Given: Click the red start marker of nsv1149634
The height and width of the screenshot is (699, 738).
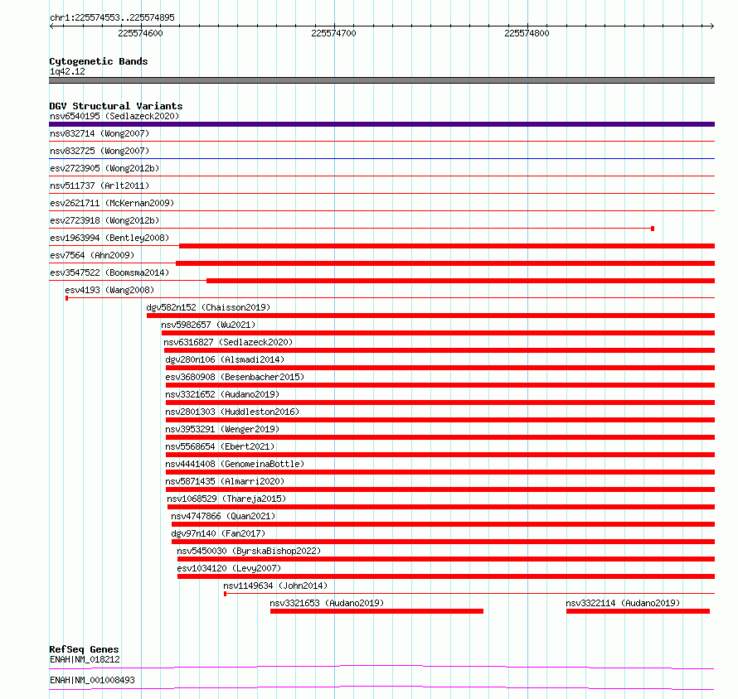Looking at the screenshot, I should pyautogui.click(x=225, y=594).
